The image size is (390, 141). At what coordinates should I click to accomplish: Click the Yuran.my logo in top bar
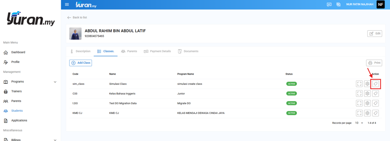[86, 4]
